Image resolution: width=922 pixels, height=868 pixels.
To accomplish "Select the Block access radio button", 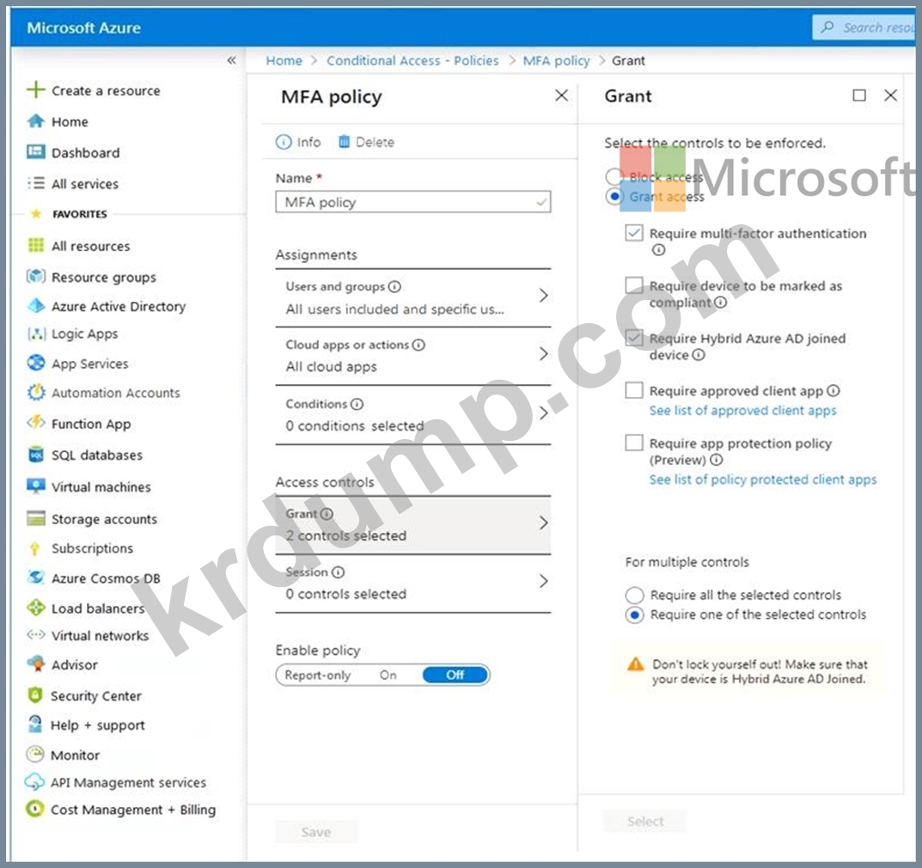I will pyautogui.click(x=614, y=176).
